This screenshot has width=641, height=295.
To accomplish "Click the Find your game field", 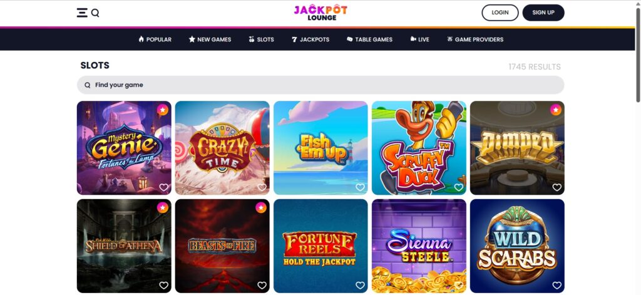I will (x=320, y=85).
